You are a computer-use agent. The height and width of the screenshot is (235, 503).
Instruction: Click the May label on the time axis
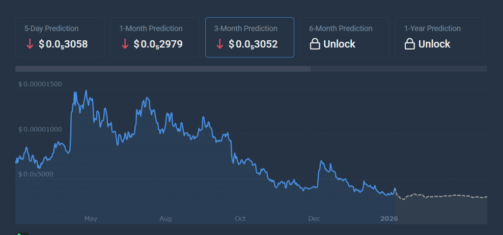(x=91, y=218)
